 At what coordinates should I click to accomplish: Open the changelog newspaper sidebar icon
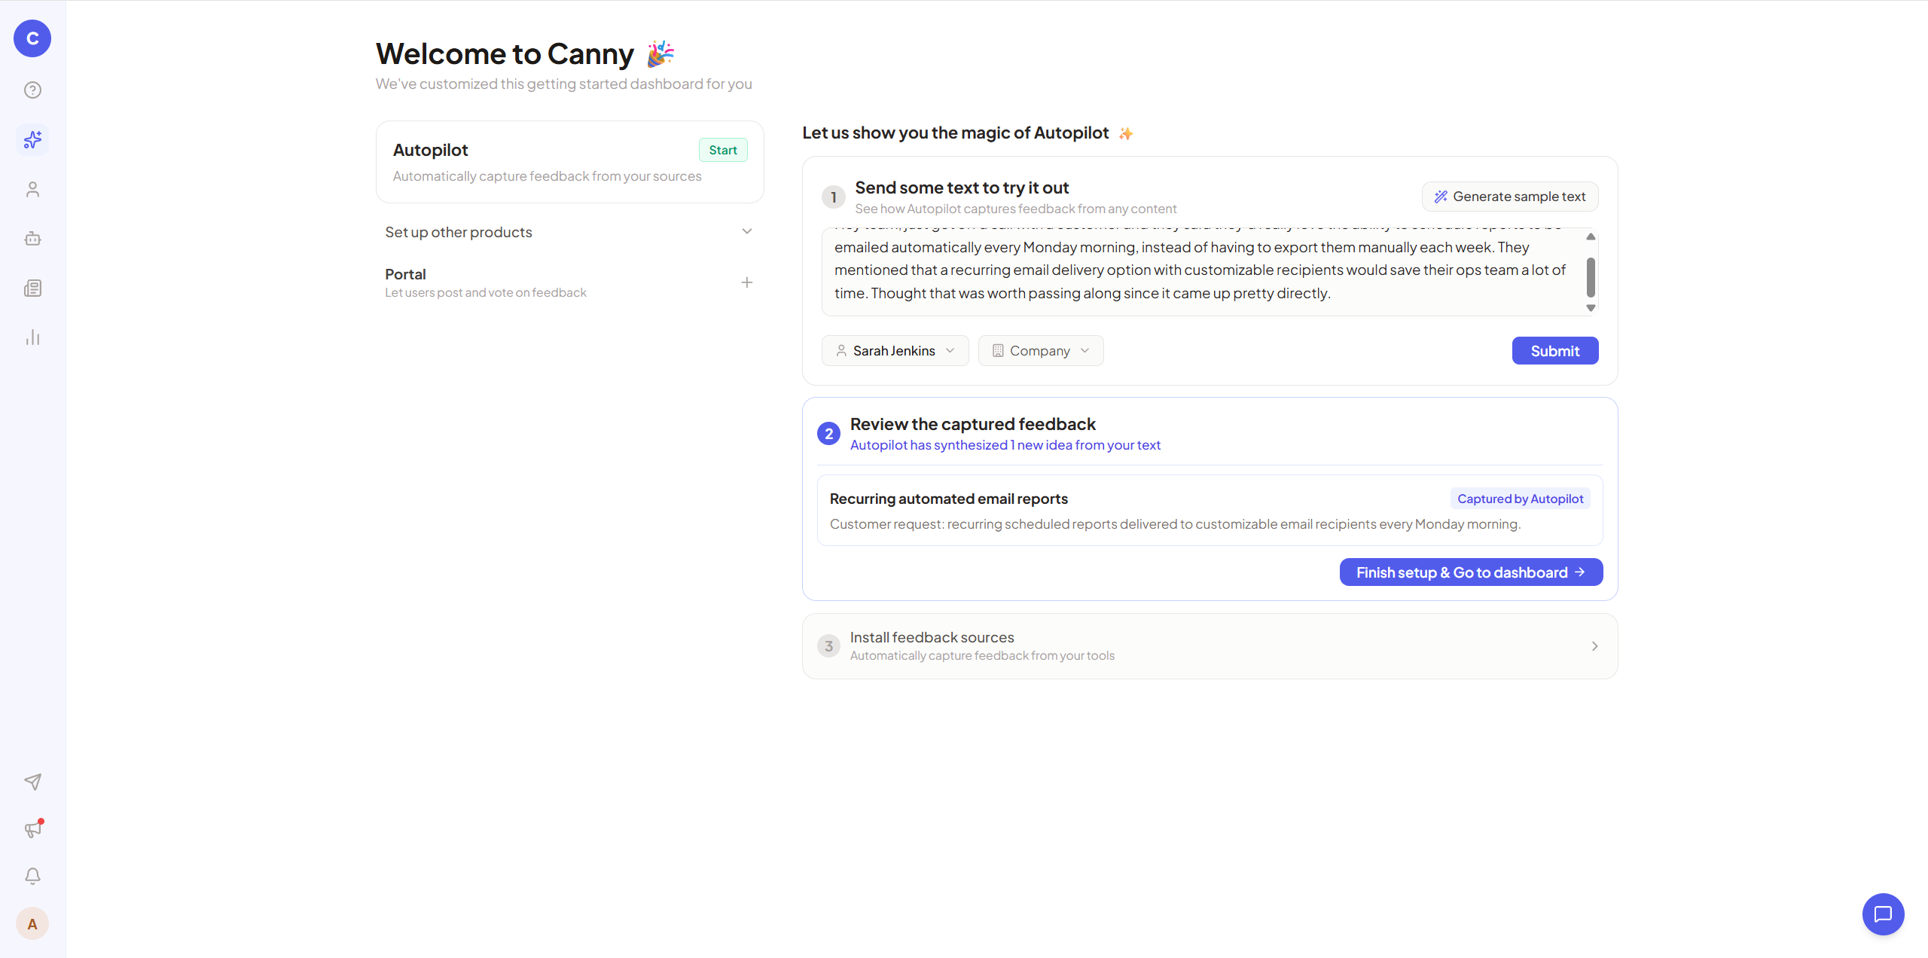coord(32,288)
